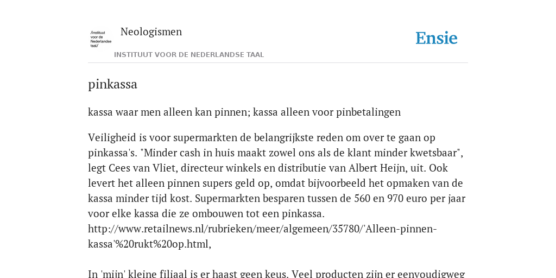Open the retailnews.nl source URL

(262, 229)
